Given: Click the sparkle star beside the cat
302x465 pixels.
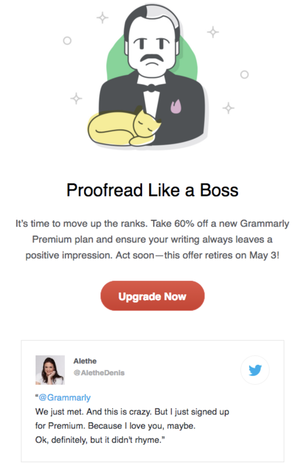Looking at the screenshot, I should click(76, 98).
